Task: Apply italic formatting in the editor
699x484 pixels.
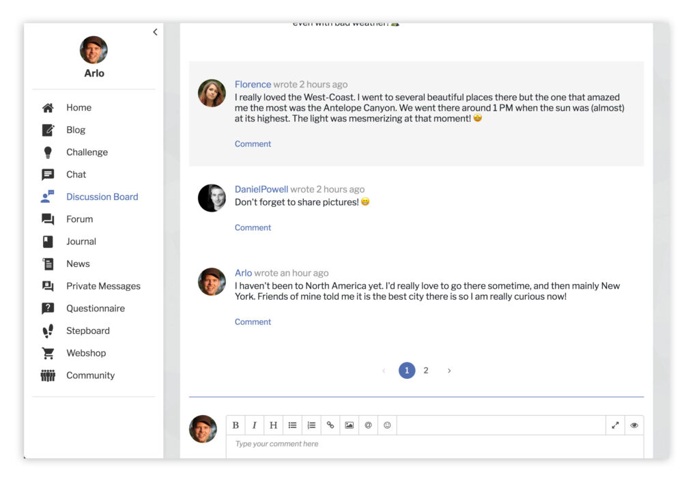Action: coord(255,425)
